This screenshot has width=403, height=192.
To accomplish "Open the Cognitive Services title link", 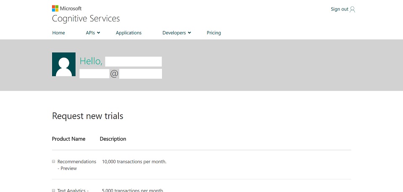I will 86,18.
